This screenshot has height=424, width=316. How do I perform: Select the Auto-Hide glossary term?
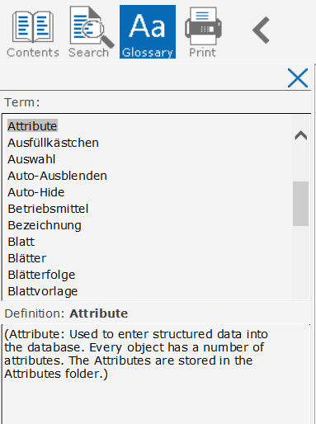click(36, 192)
